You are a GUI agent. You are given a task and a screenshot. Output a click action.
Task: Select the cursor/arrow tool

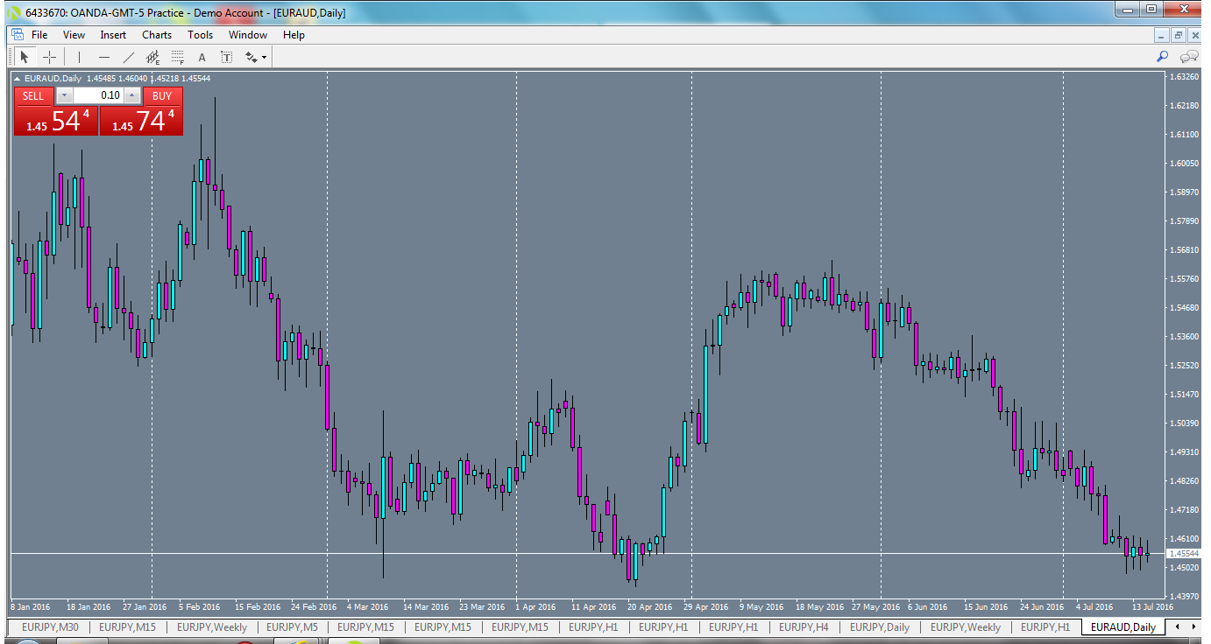click(x=25, y=56)
